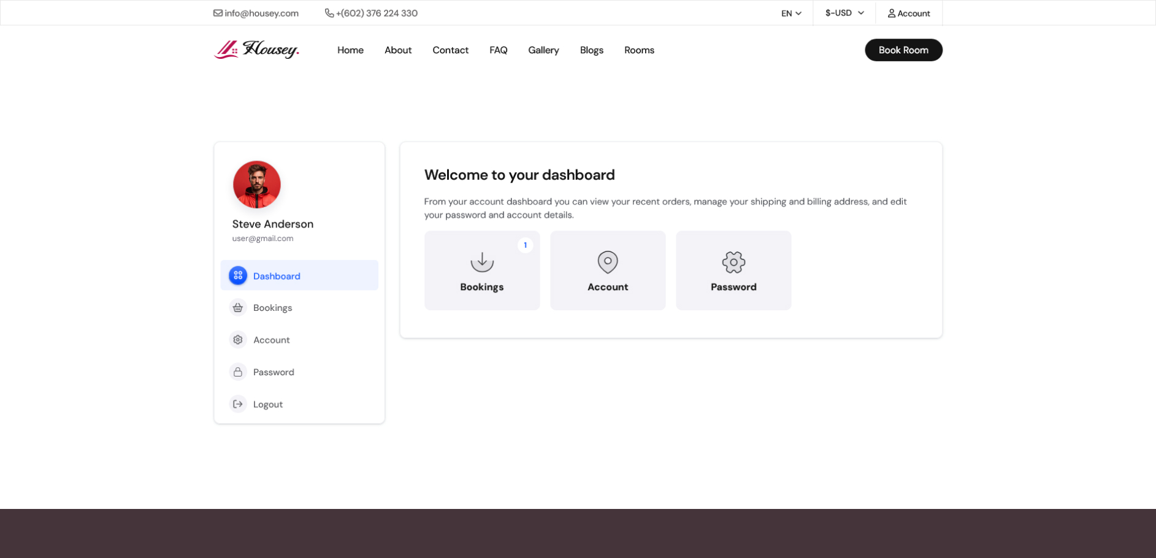Open the Account card with location pin
The image size is (1156, 558).
pyautogui.click(x=608, y=270)
